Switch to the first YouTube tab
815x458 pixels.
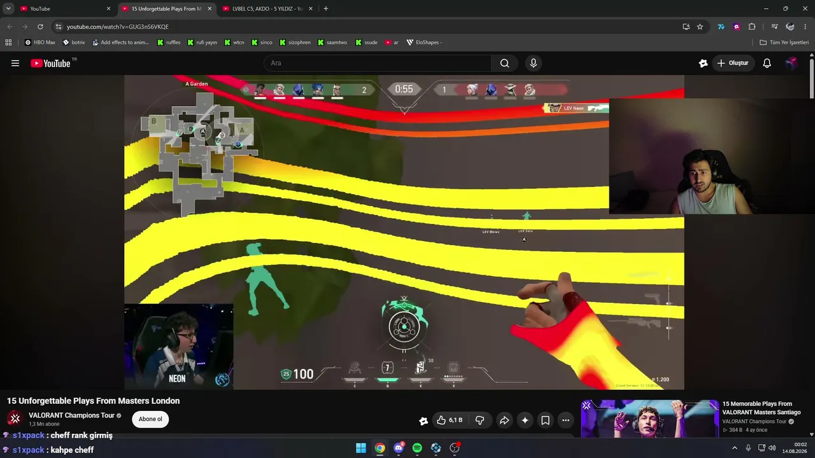click(64, 9)
